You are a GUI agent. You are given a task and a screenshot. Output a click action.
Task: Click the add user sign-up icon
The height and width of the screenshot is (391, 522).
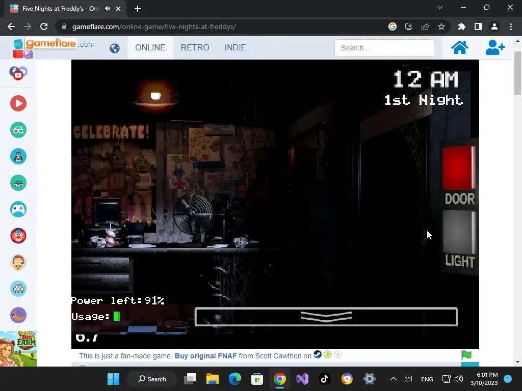(x=495, y=47)
